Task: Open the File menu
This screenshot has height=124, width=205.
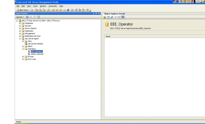Action: 18,6
